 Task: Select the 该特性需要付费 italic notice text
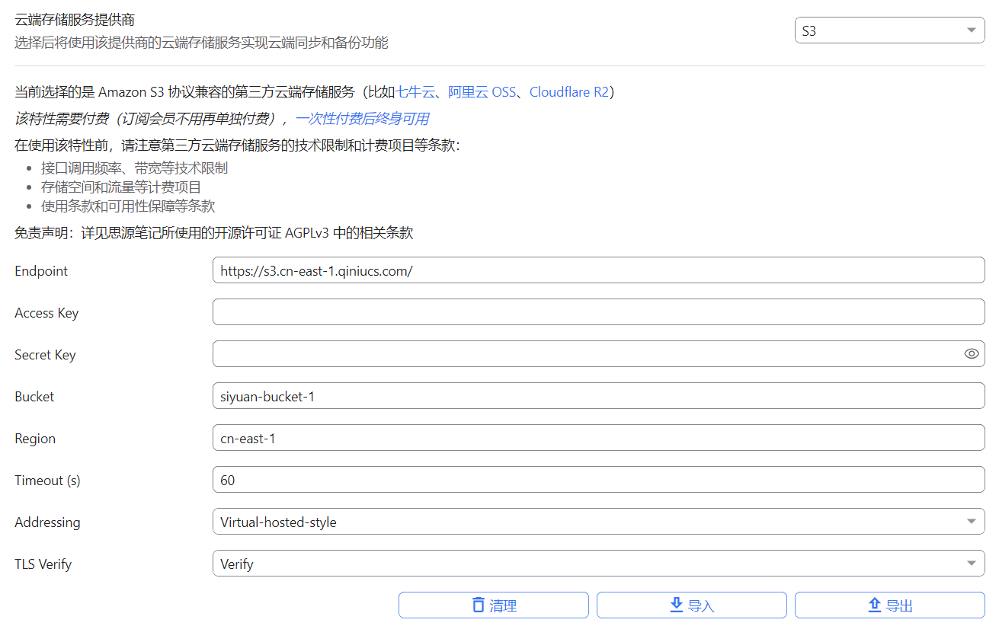[152, 118]
